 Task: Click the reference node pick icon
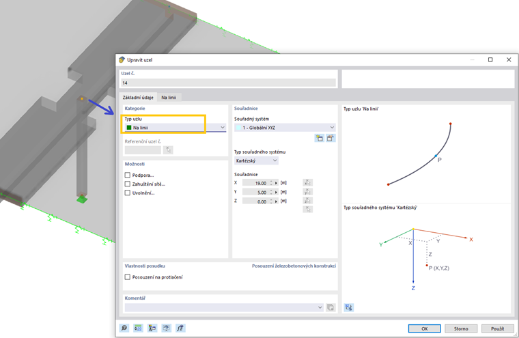point(168,150)
